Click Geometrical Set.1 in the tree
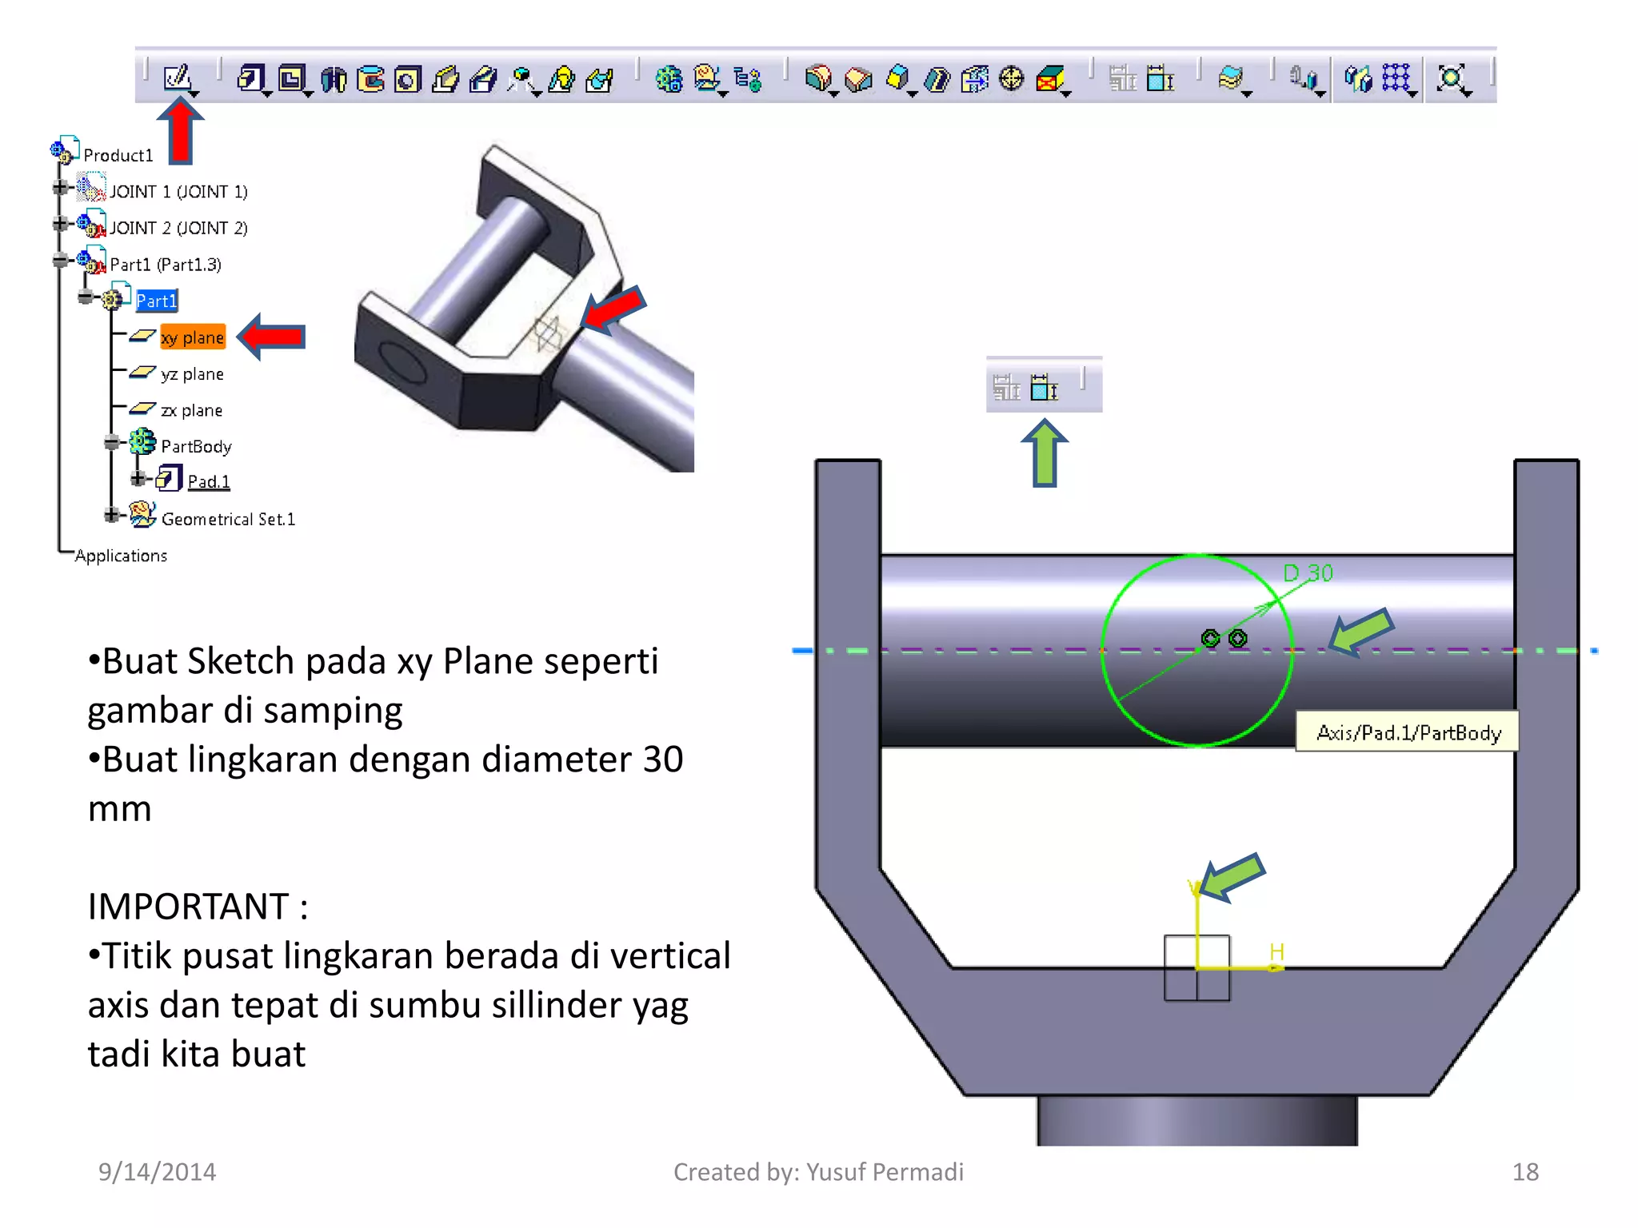Screen dimensions: 1638x1228 pyautogui.click(x=228, y=519)
